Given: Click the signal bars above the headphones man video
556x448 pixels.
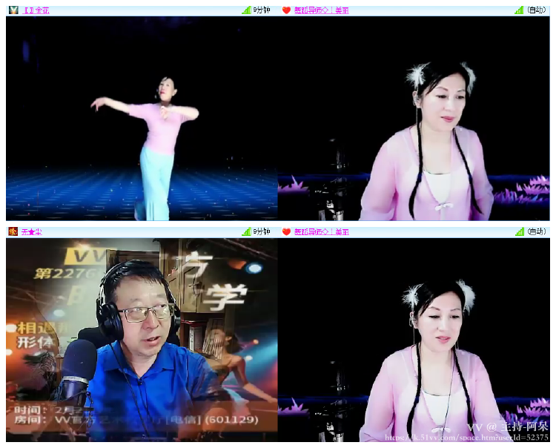Looking at the screenshot, I should pos(246,232).
